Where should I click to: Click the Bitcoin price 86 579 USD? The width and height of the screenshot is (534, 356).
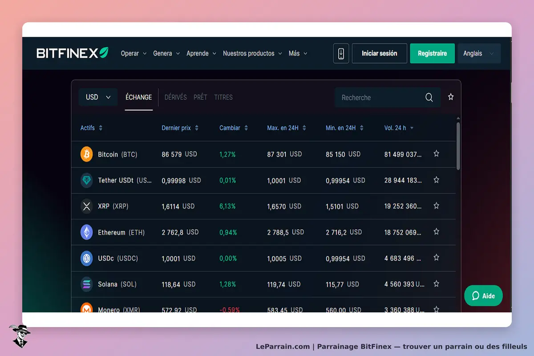179,154
